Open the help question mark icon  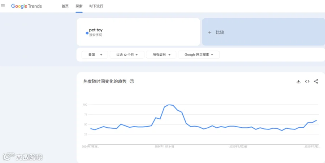132,81
